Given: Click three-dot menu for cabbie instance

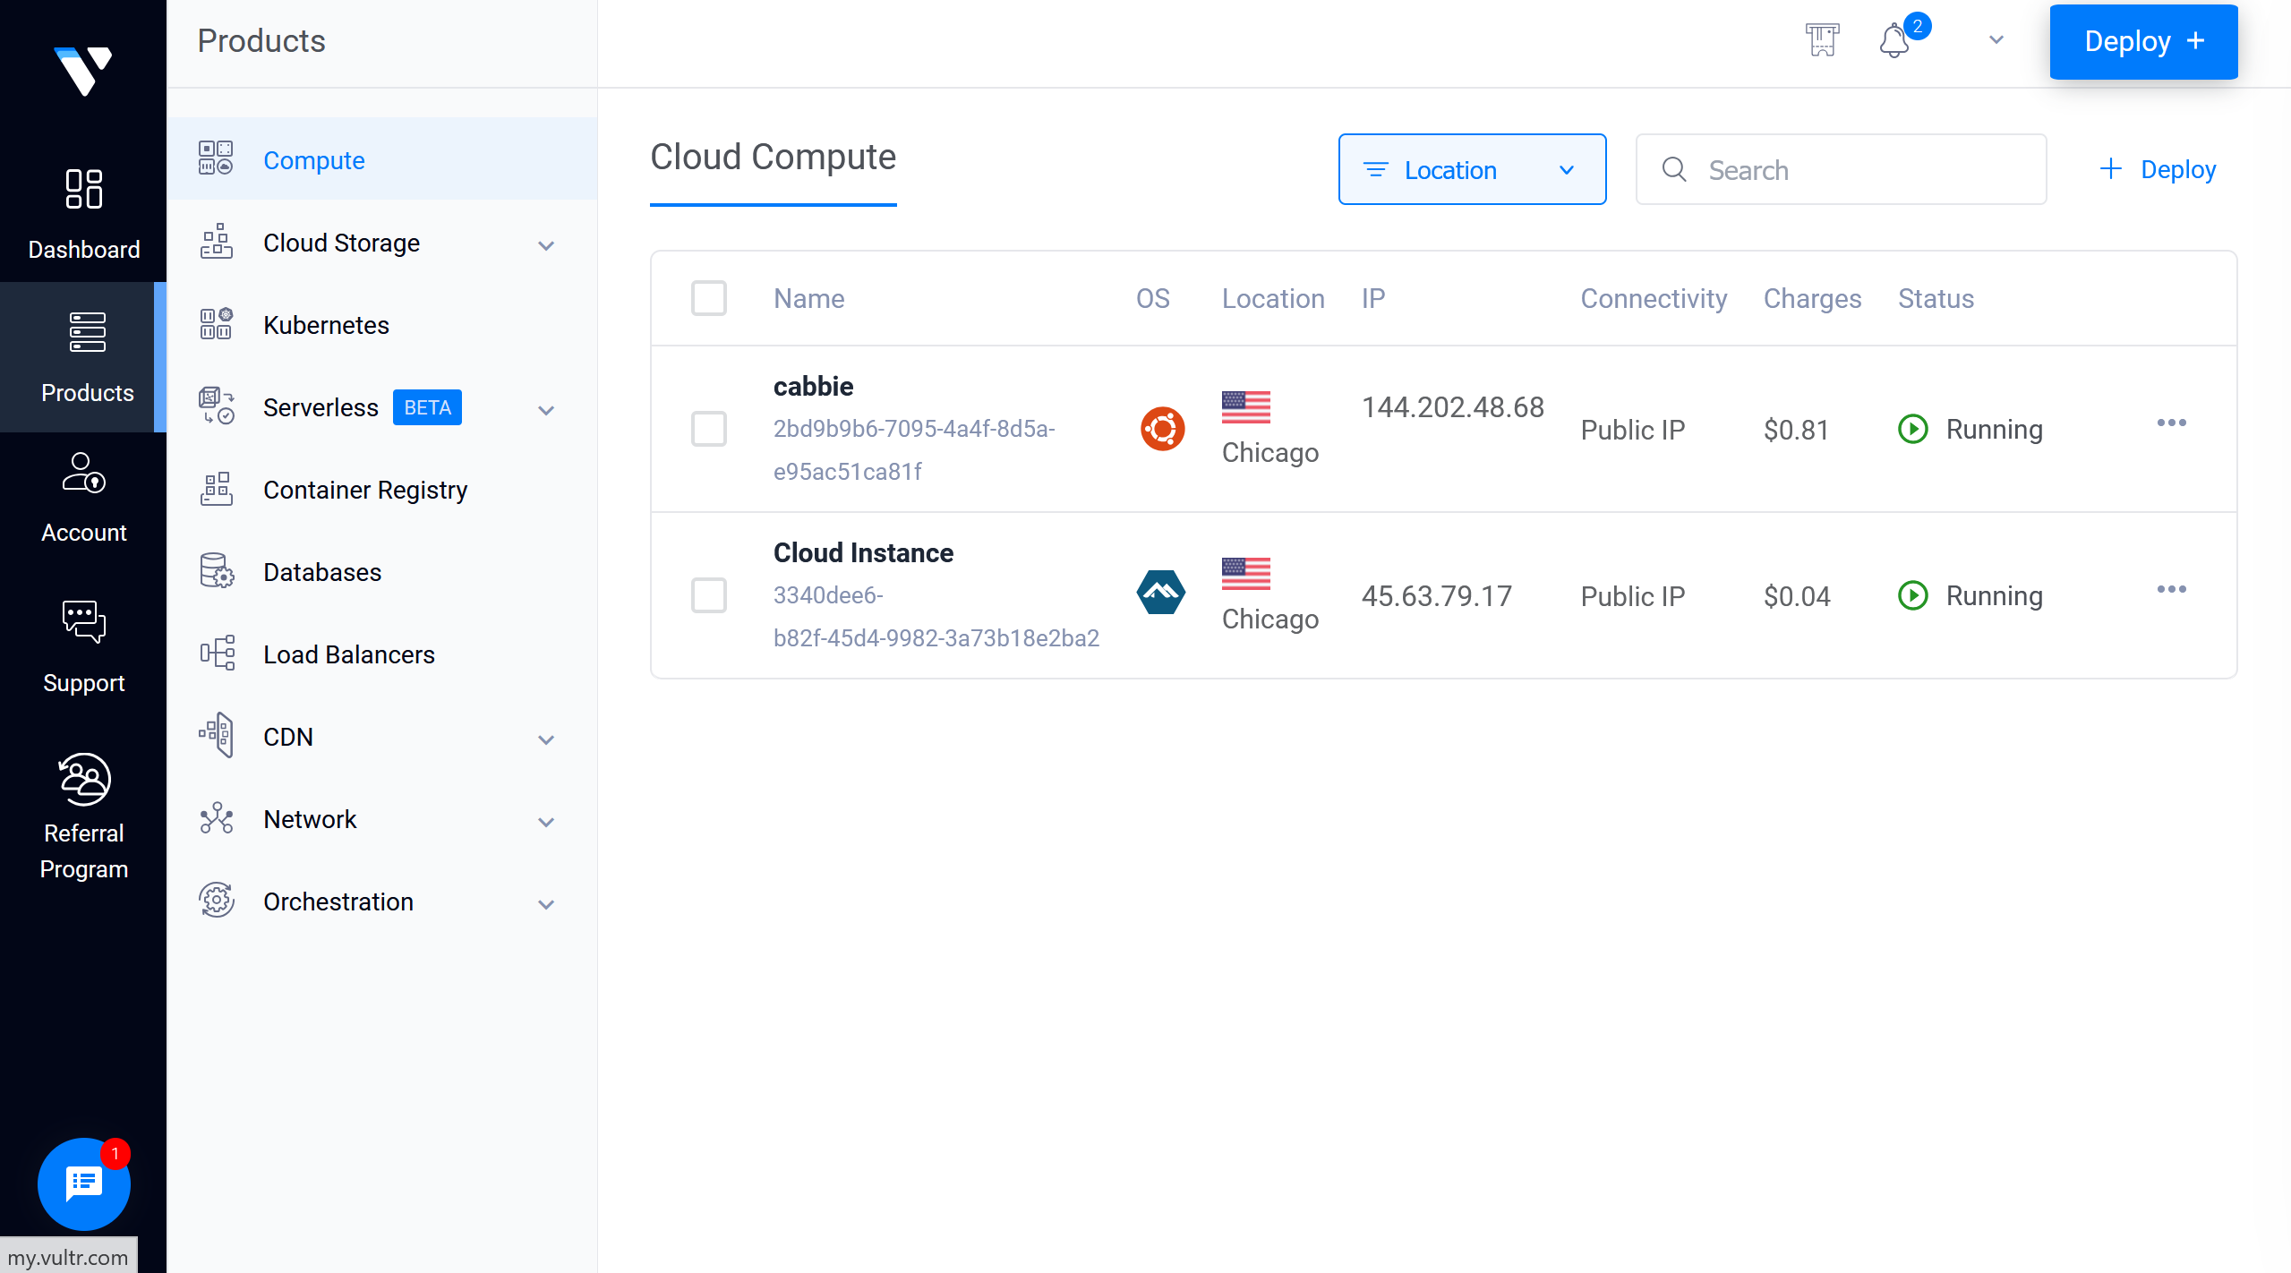Looking at the screenshot, I should point(2171,423).
